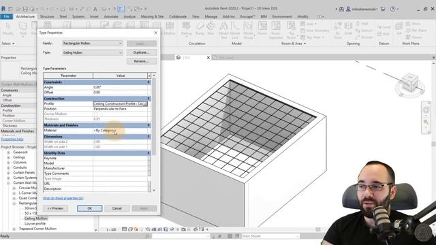The height and width of the screenshot is (245, 436).
Task: Click the << Preview button
Action: [x=55, y=208]
